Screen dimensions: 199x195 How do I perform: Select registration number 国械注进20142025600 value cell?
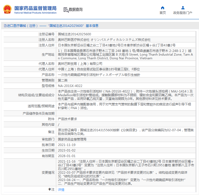click(74, 34)
